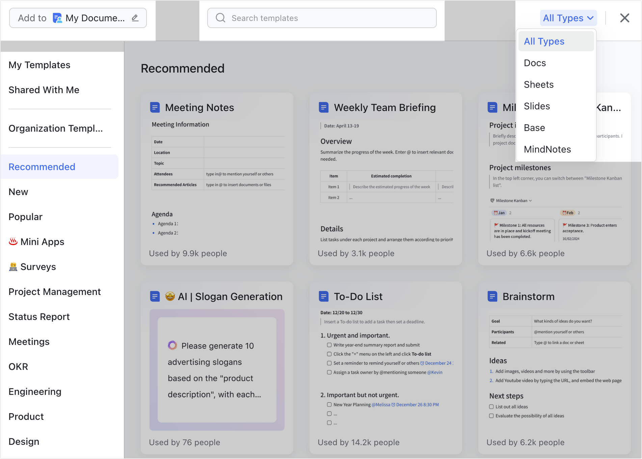Open the Milestone Kanban view switcher
Viewport: 642px width, 459px height.
click(x=511, y=200)
